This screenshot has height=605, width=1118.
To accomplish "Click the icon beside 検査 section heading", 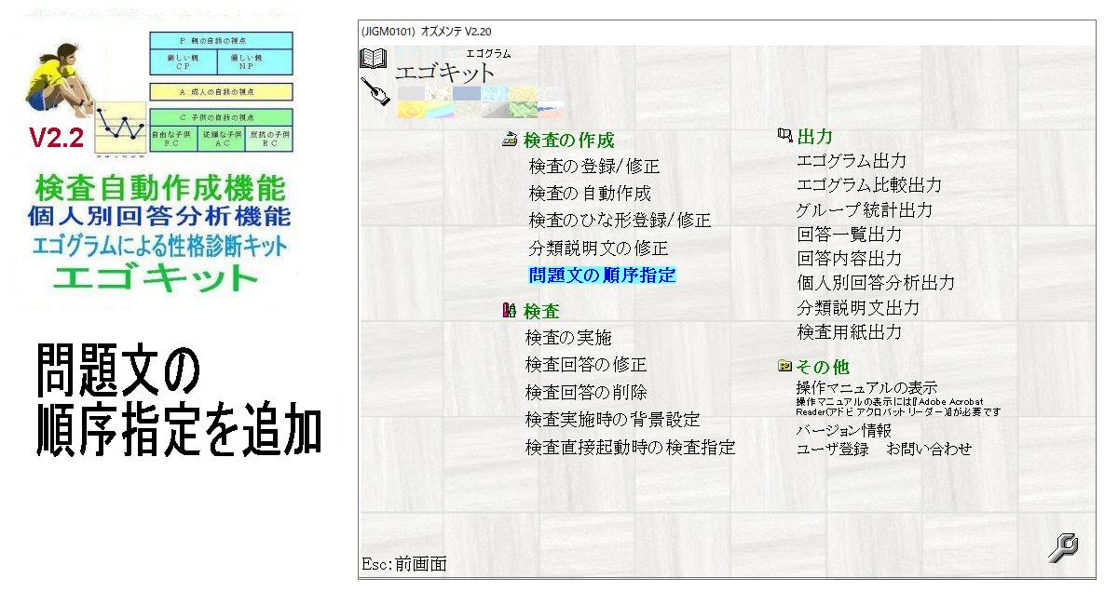I will 509,311.
